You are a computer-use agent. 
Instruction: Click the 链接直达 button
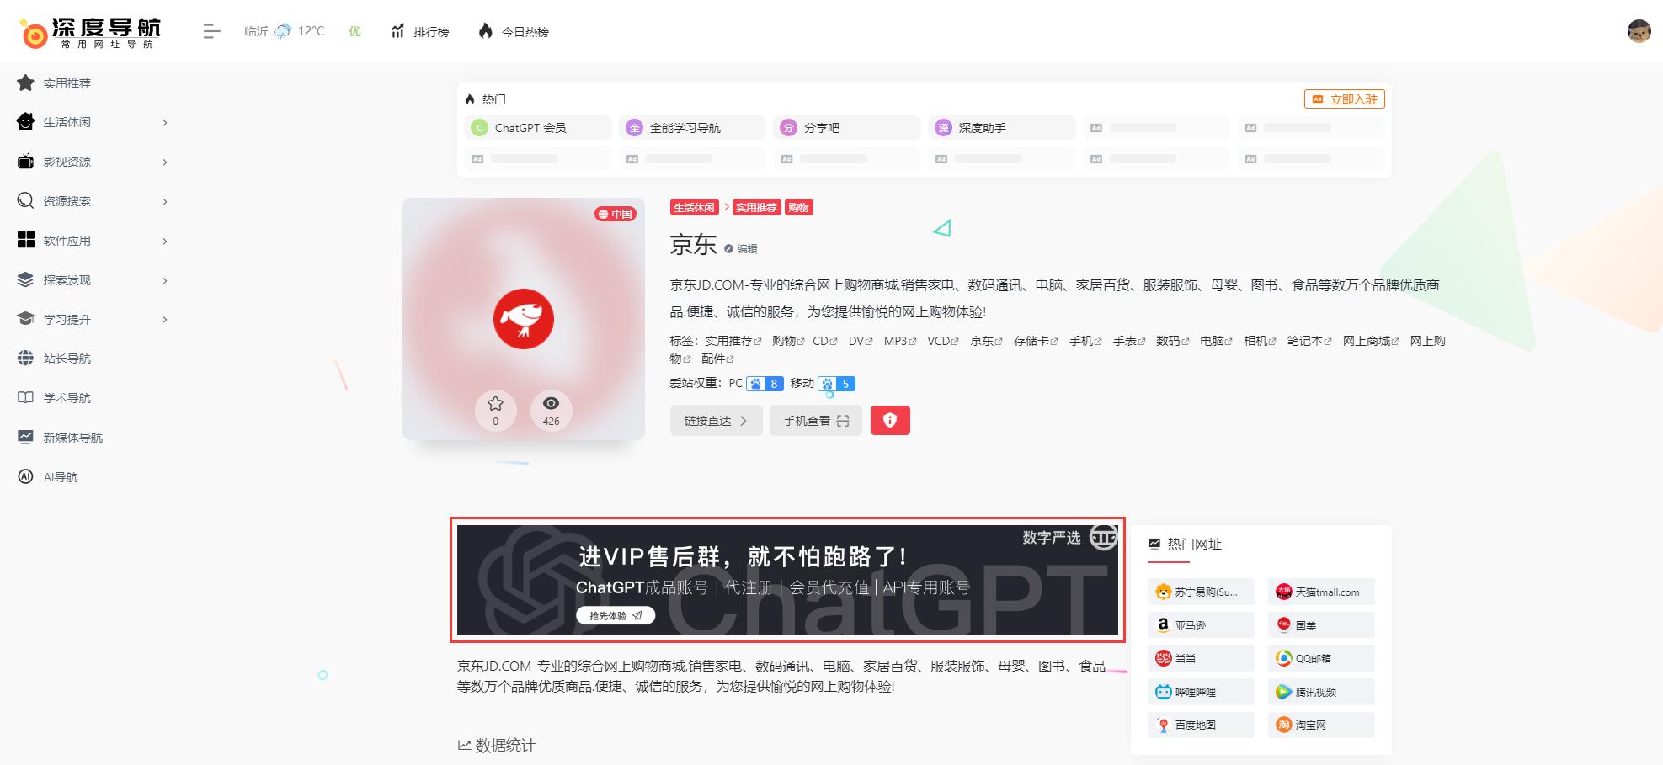(716, 420)
